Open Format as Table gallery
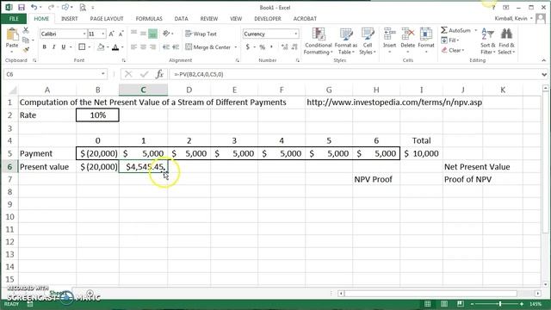The image size is (551, 310). point(346,41)
